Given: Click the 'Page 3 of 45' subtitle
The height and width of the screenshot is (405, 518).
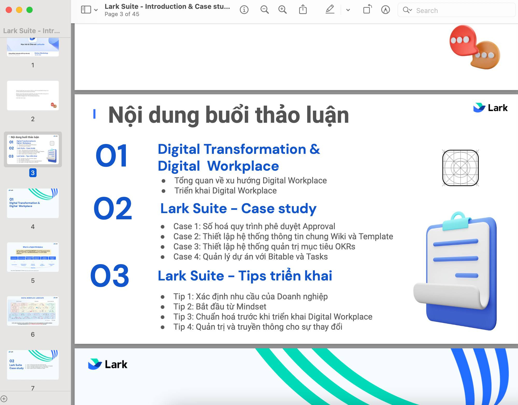Looking at the screenshot, I should [122, 14].
